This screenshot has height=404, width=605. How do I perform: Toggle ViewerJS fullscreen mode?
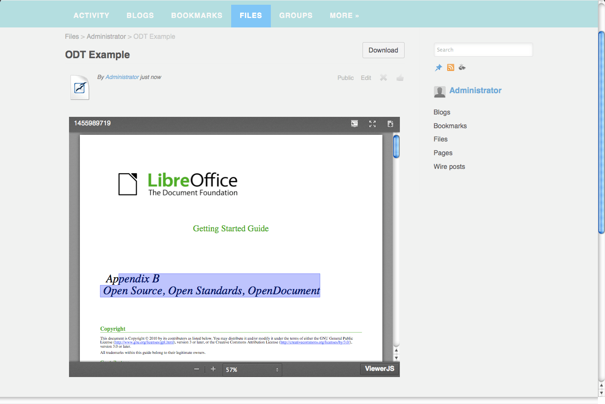[x=372, y=123]
